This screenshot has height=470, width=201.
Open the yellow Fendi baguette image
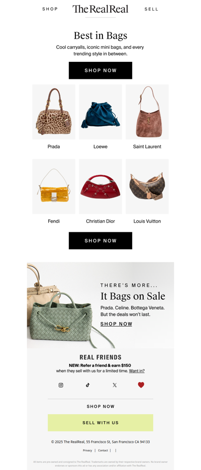pos(54,186)
